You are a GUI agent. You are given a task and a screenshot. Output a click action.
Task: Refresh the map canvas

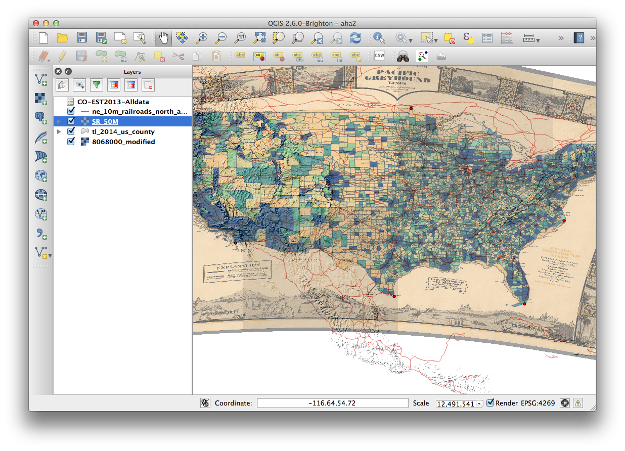click(356, 37)
